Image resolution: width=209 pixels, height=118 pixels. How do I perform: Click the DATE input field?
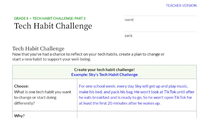point(160,37)
